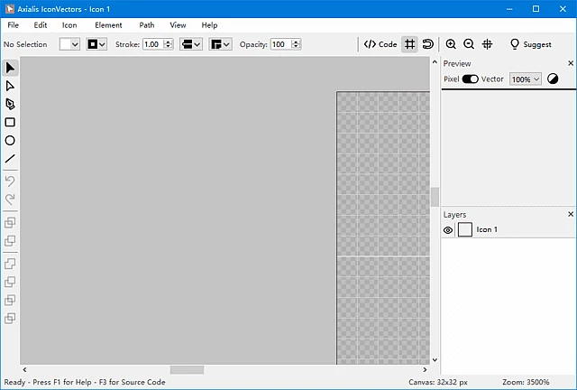Click the Zoom In magnifier icon
The width and height of the screenshot is (577, 390).
[451, 44]
